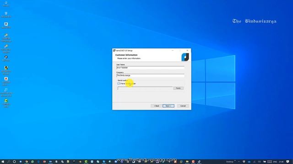Click the green C taskbar icon

(86, 162)
